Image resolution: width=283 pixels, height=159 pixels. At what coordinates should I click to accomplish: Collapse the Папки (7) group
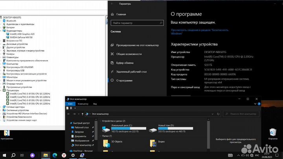pyautogui.click(x=101, y=136)
